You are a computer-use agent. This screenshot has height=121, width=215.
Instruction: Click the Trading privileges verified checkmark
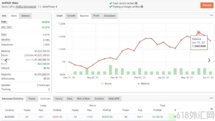click(x=111, y=7)
